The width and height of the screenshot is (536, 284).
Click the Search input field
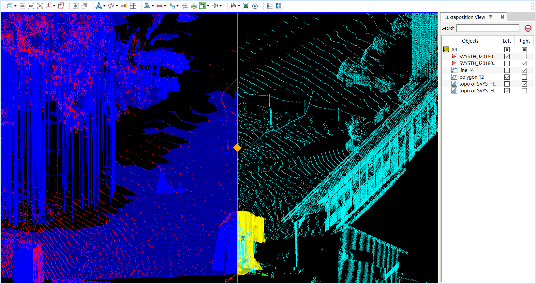pyautogui.click(x=488, y=28)
